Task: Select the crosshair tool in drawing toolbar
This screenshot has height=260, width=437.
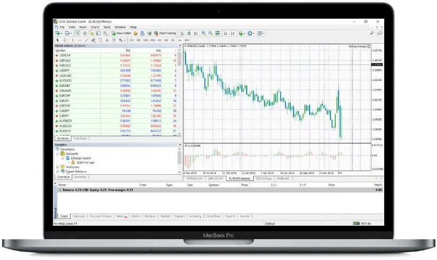Action: pyautogui.click(x=64, y=40)
